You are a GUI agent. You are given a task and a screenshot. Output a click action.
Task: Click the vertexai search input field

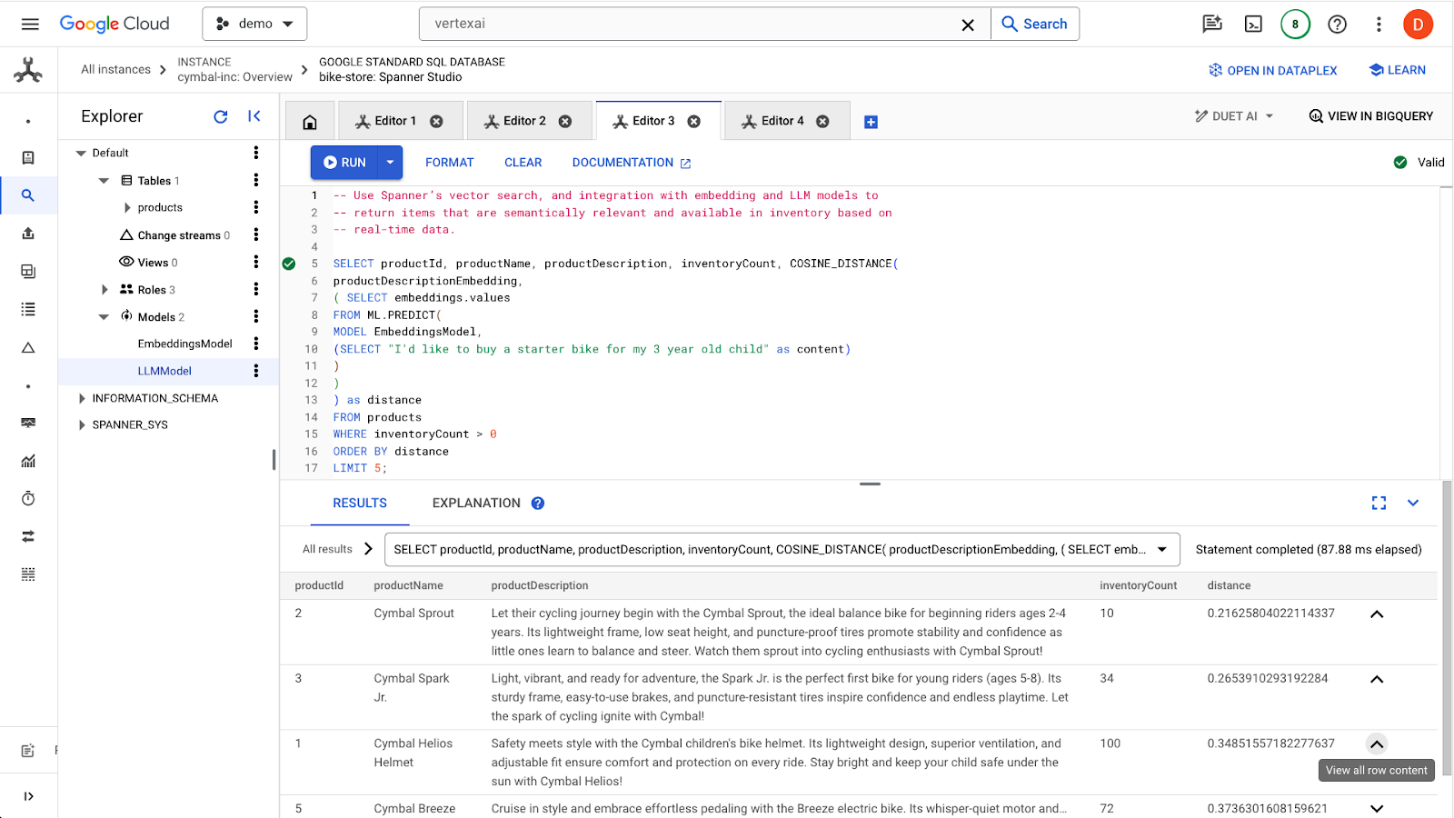coord(691,25)
